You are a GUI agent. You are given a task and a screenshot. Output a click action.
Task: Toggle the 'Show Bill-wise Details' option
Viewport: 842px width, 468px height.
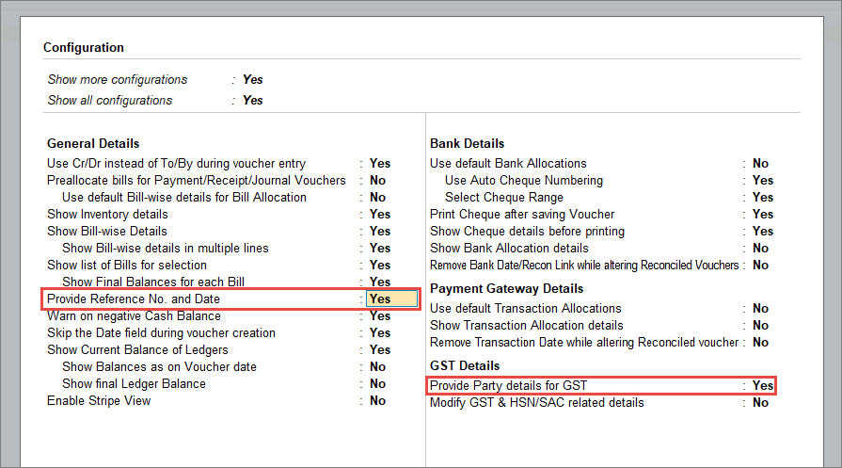click(x=379, y=232)
